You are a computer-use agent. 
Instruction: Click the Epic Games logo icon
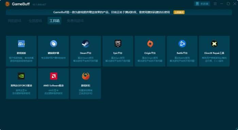[118, 44]
